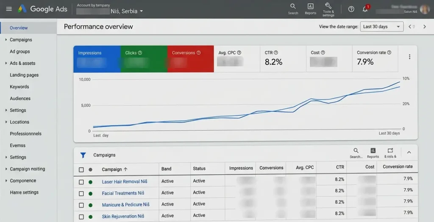Check the Manicure & Pedicure Niš row

click(81, 205)
